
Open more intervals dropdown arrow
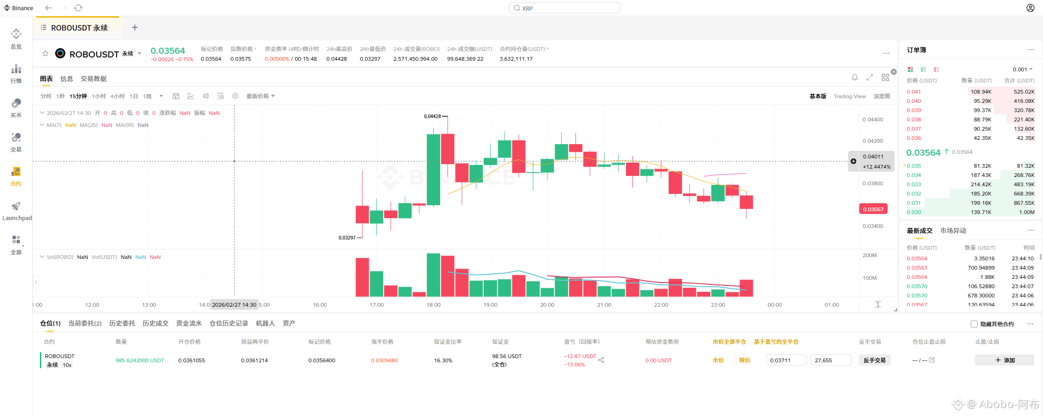click(161, 96)
